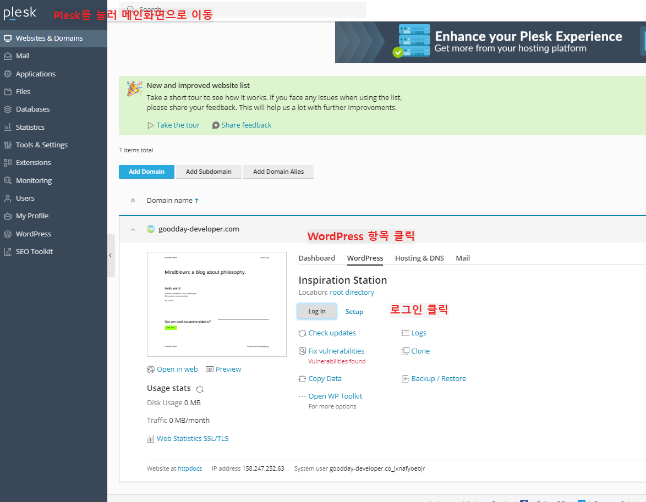The image size is (646, 502).
Task: Click the website preview thumbnail
Action: pyautogui.click(x=217, y=304)
